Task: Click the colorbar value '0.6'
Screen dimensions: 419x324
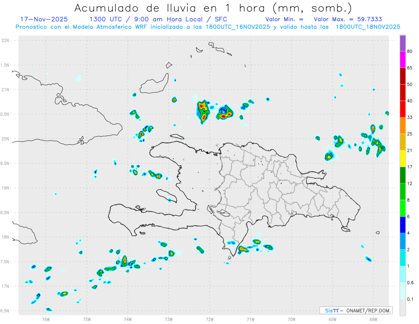Action: (410, 283)
